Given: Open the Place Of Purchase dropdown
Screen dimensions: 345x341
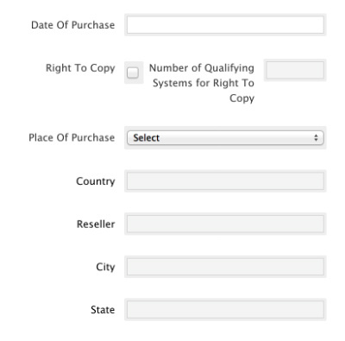Looking at the screenshot, I should 225,138.
